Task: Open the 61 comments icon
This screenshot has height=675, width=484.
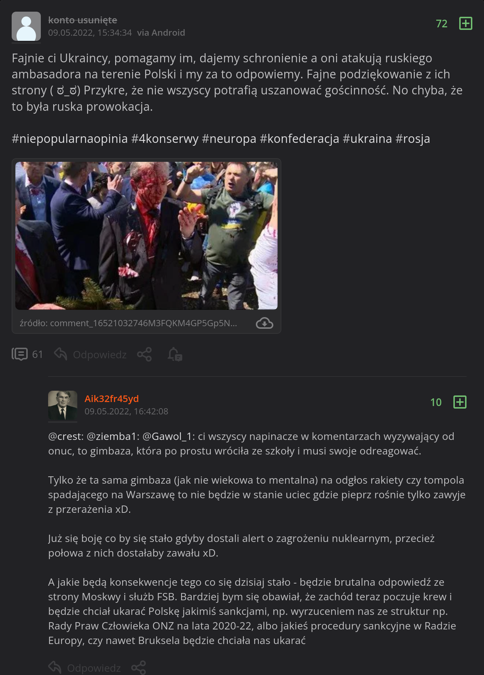Action: (27, 354)
